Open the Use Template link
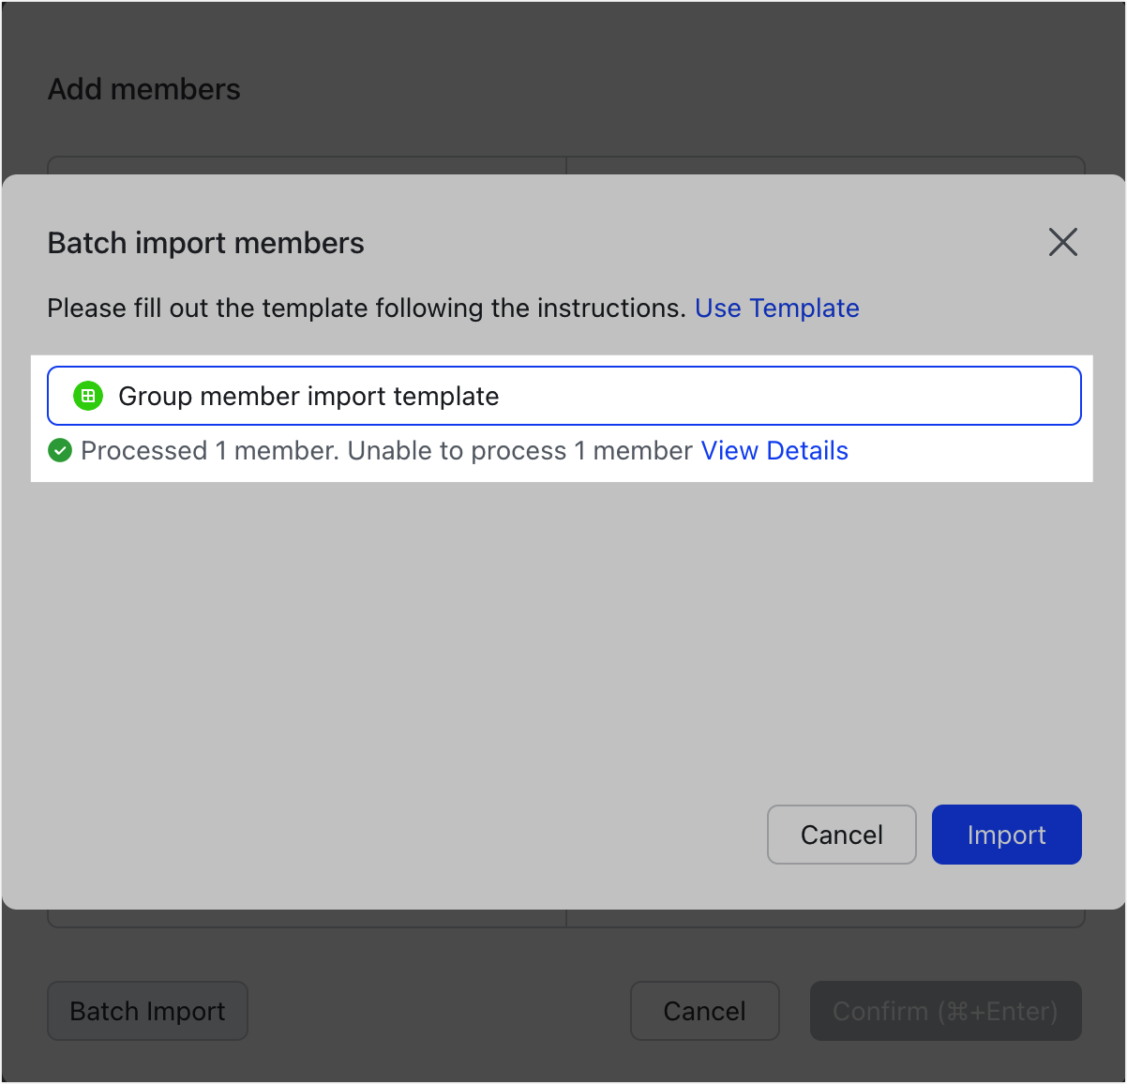The width and height of the screenshot is (1127, 1084). [x=776, y=309]
